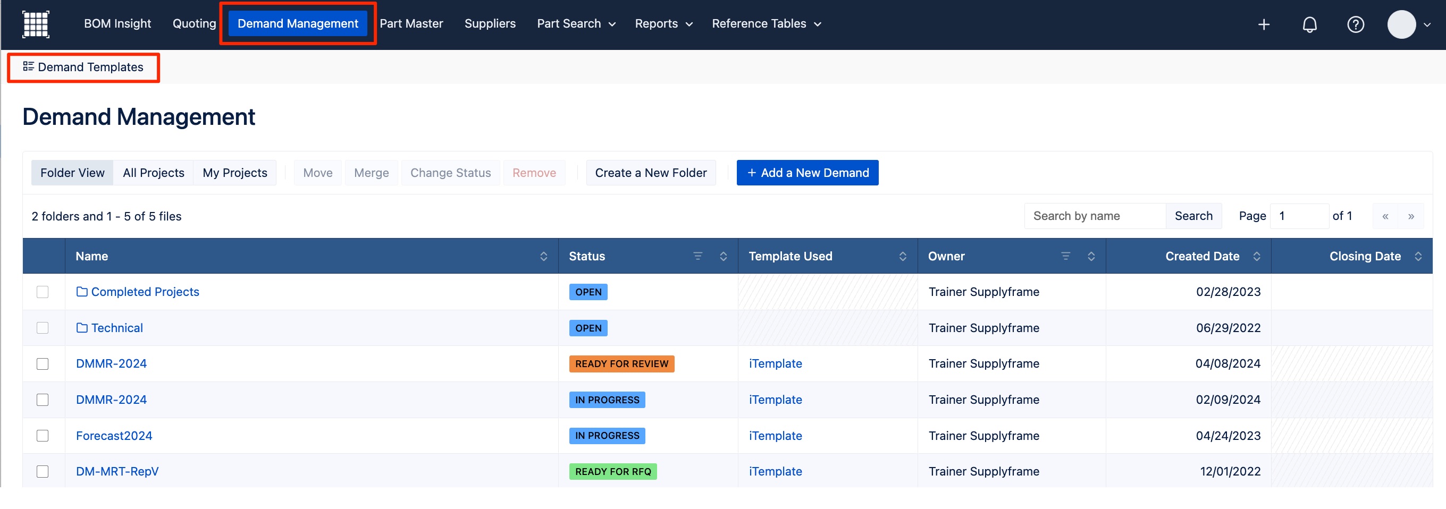Image resolution: width=1446 pixels, height=509 pixels.
Task: Click the grid app logo icon
Action: point(36,24)
